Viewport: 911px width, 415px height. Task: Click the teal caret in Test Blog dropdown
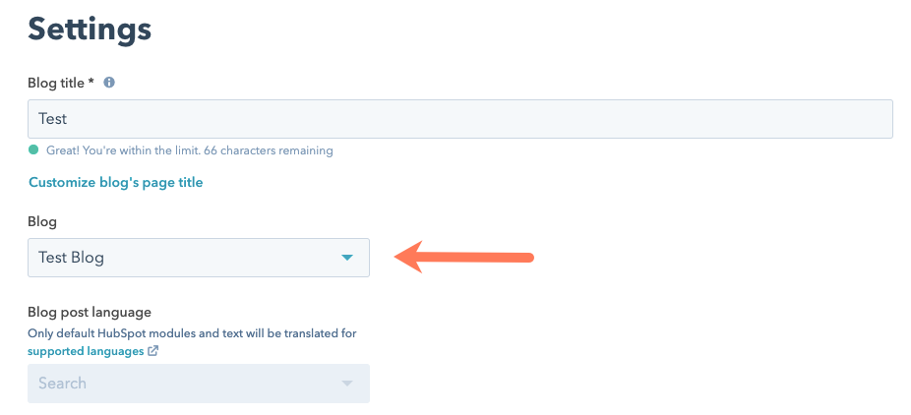click(x=347, y=257)
